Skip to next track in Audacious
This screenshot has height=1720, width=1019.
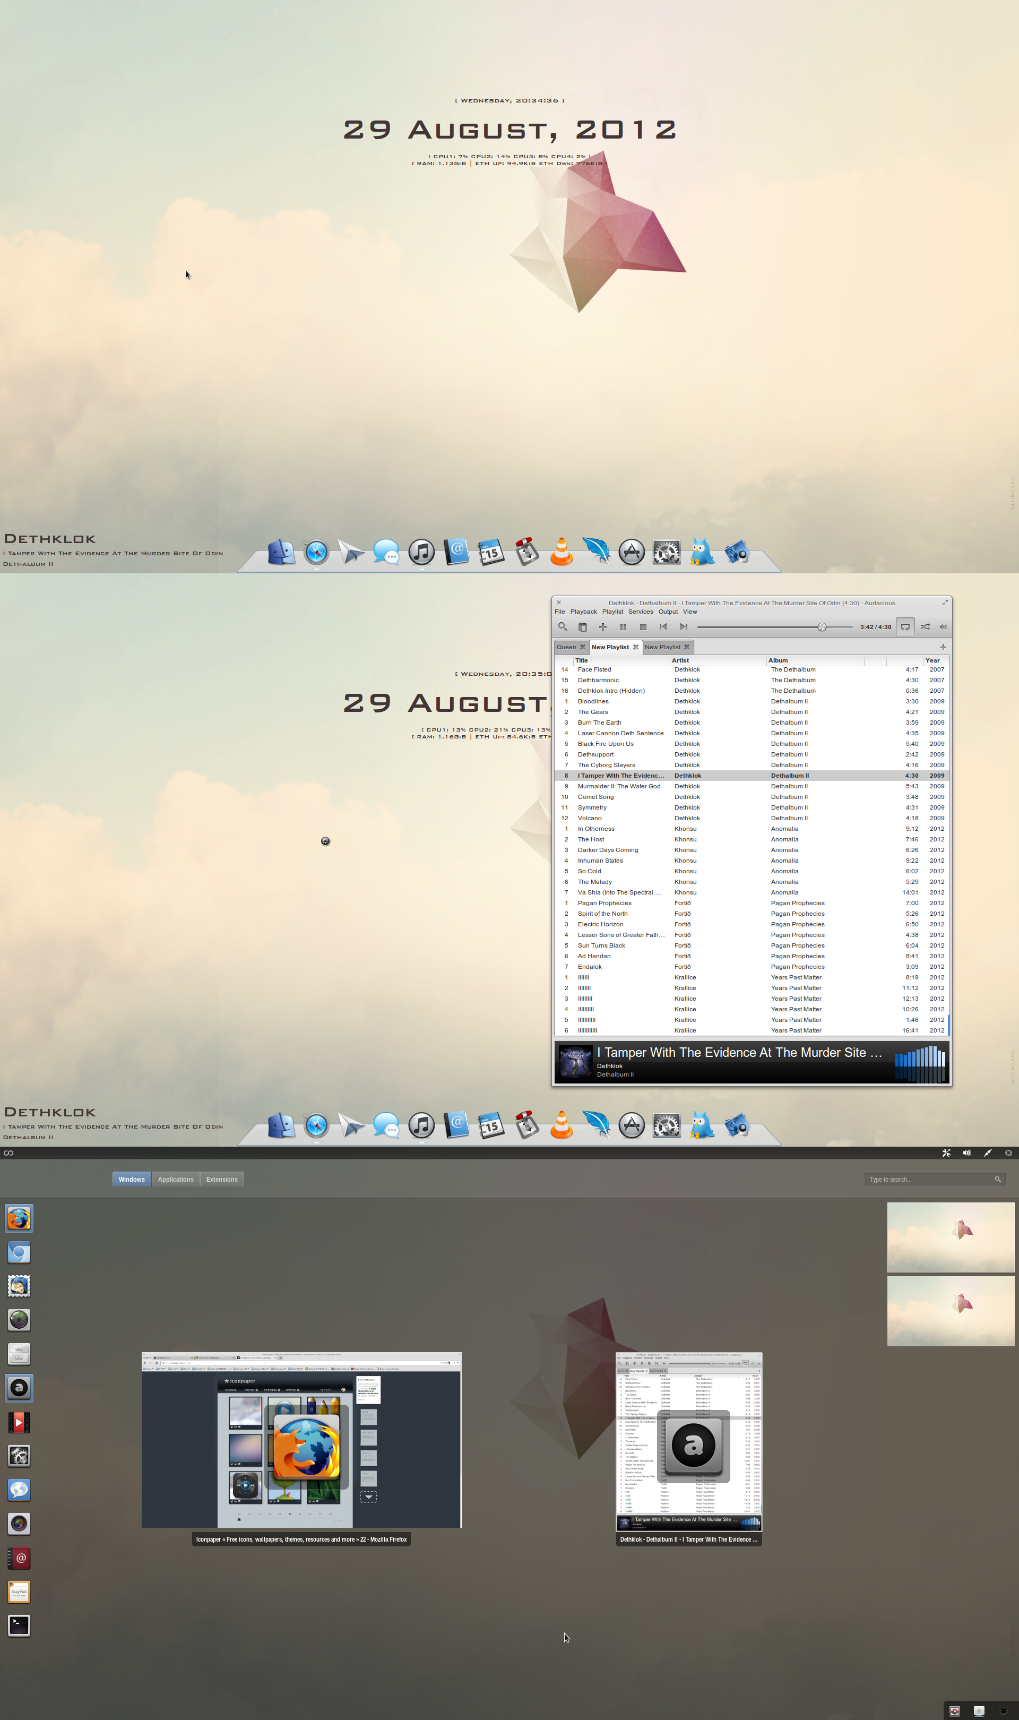[683, 626]
